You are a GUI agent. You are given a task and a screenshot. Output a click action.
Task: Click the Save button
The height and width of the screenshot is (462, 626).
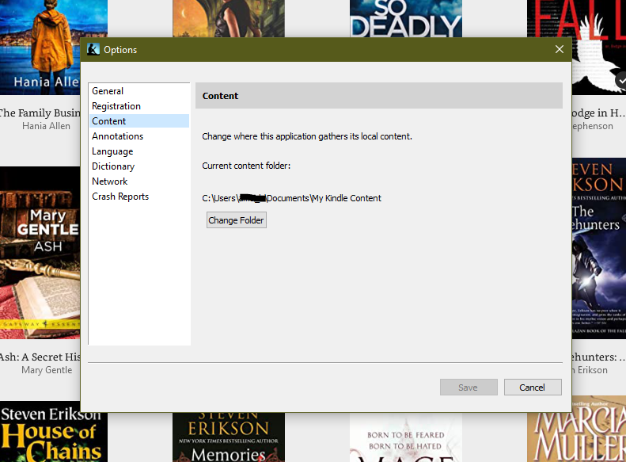[469, 388]
